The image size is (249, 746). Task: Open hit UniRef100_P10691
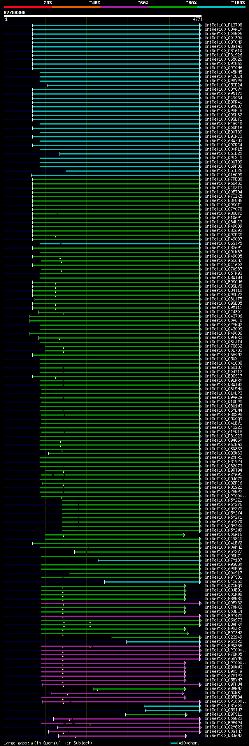223,218
